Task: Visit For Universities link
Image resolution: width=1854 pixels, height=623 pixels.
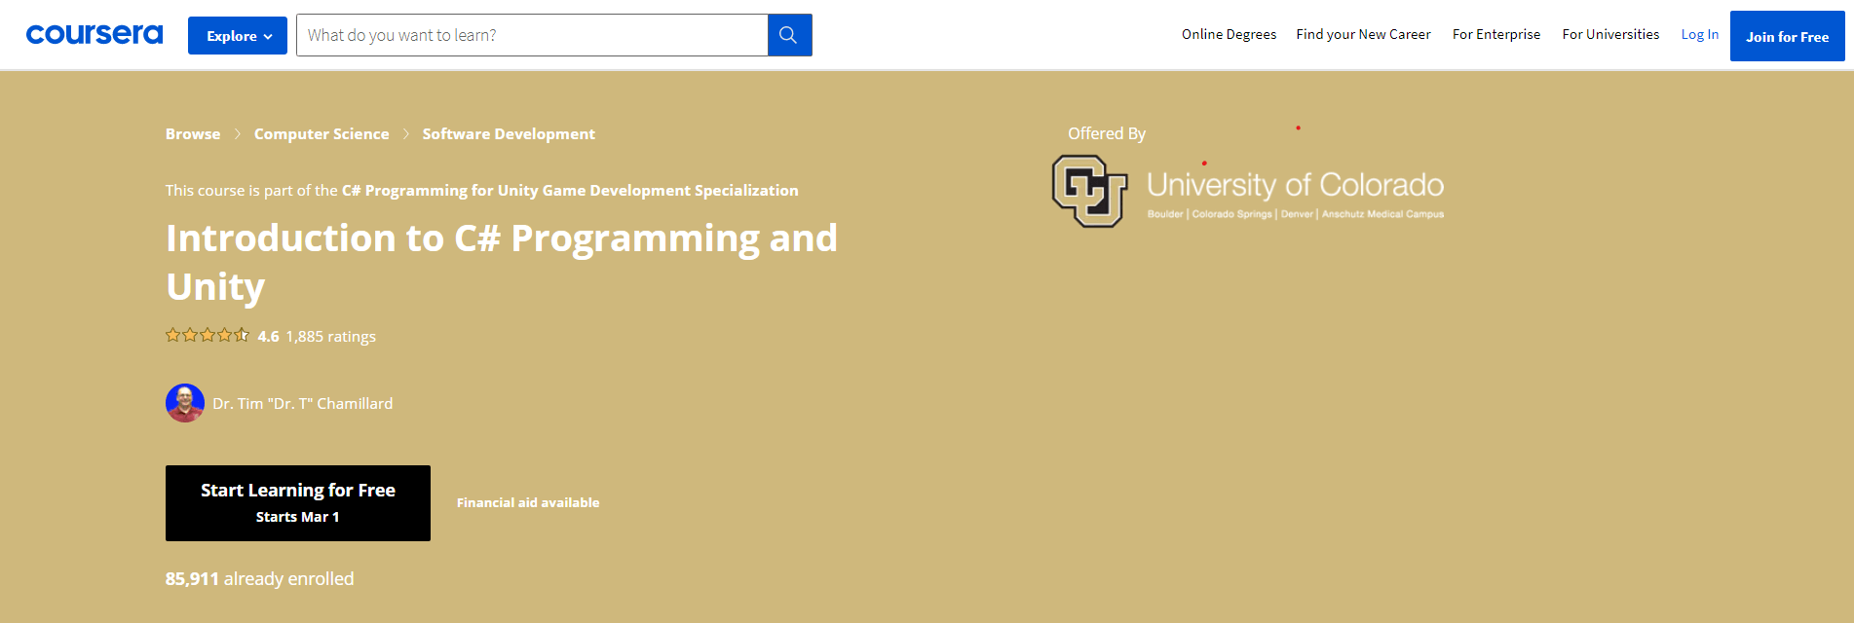Action: 1610,34
